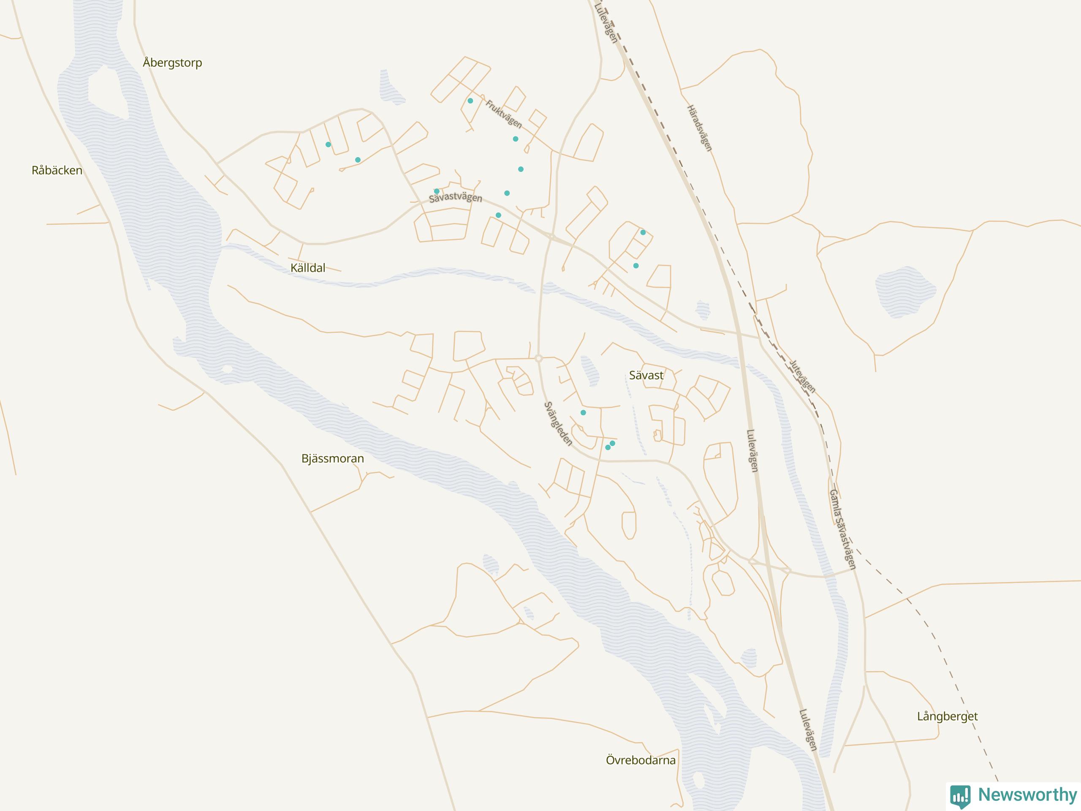Image resolution: width=1081 pixels, height=811 pixels.
Task: Select the Källdal label on map
Action: 308,267
